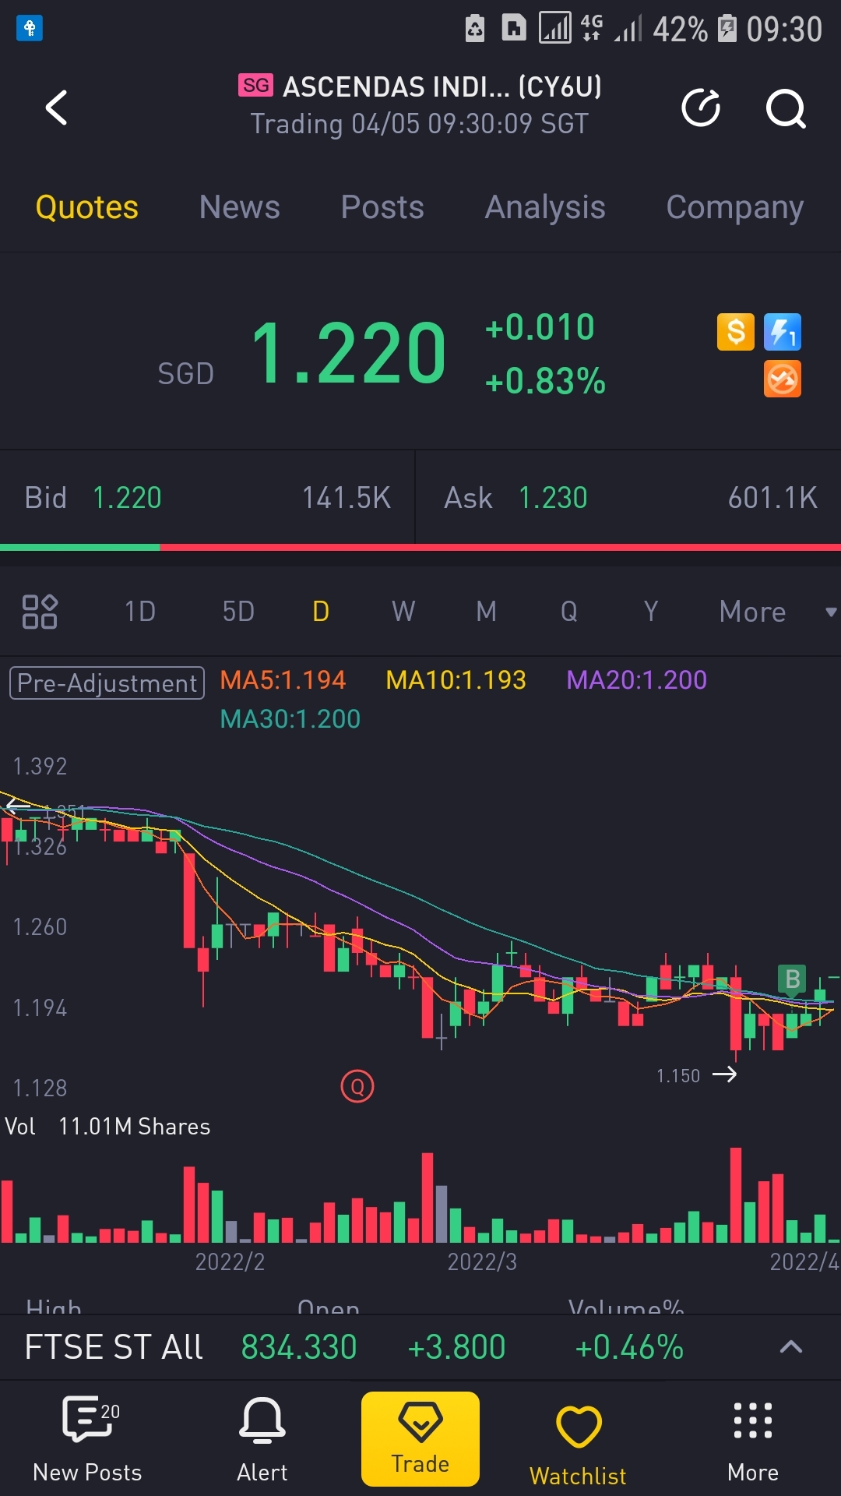
Task: Open the More grid menu
Action: (753, 1438)
